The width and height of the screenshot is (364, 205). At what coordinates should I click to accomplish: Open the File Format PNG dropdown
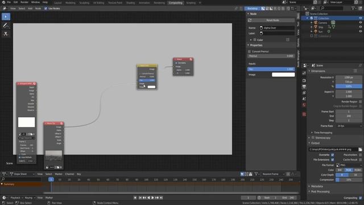coord(349,165)
